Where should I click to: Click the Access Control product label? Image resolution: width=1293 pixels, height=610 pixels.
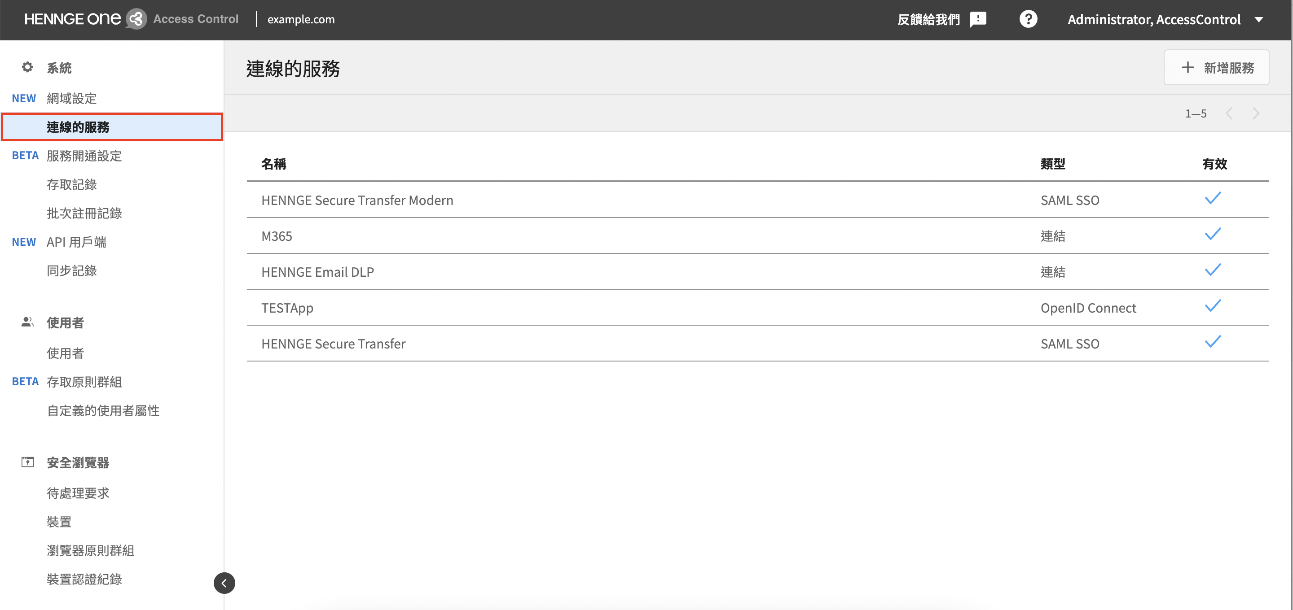tap(196, 19)
